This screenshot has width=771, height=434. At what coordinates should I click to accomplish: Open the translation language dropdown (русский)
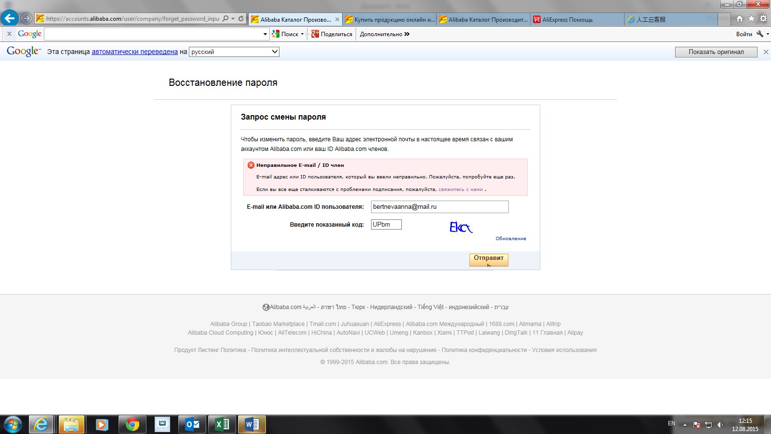[234, 52]
